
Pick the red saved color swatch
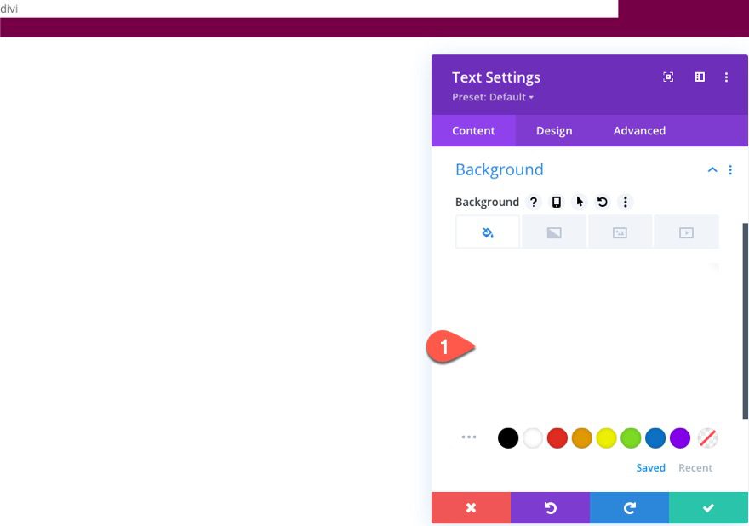click(x=557, y=437)
